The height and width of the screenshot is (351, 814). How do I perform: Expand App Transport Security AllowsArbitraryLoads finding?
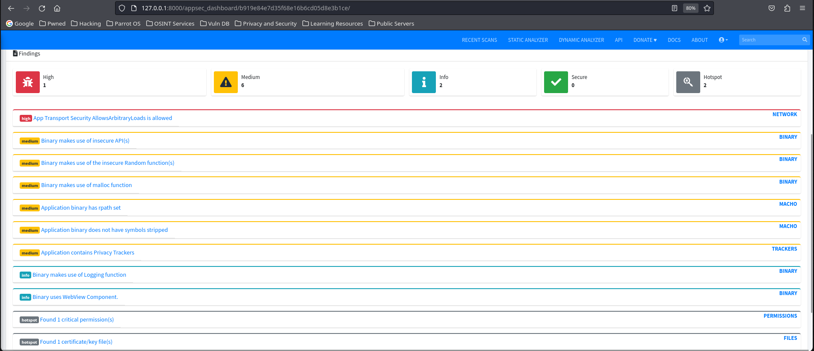click(x=103, y=118)
